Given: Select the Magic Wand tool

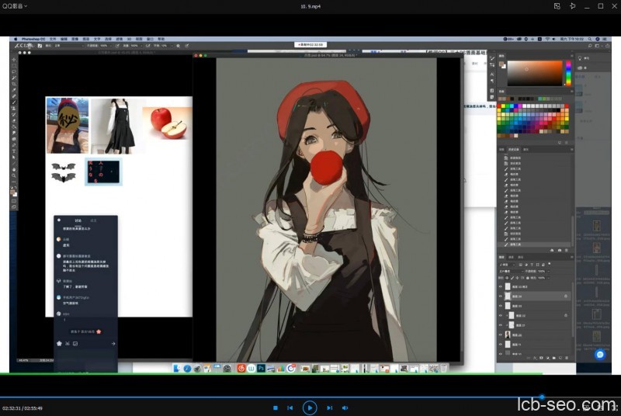Looking at the screenshot, I should [14, 78].
